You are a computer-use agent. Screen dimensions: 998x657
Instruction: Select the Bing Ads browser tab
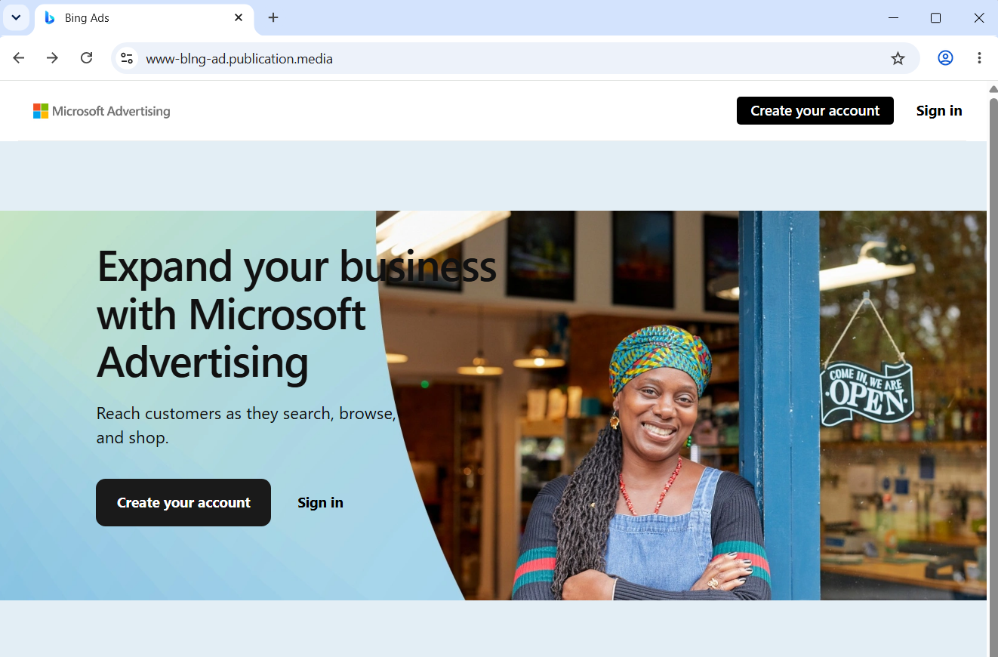pos(144,18)
